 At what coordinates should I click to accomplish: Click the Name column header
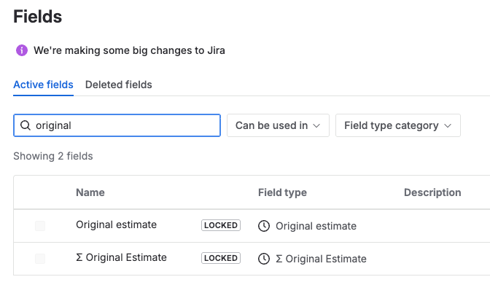click(x=90, y=192)
